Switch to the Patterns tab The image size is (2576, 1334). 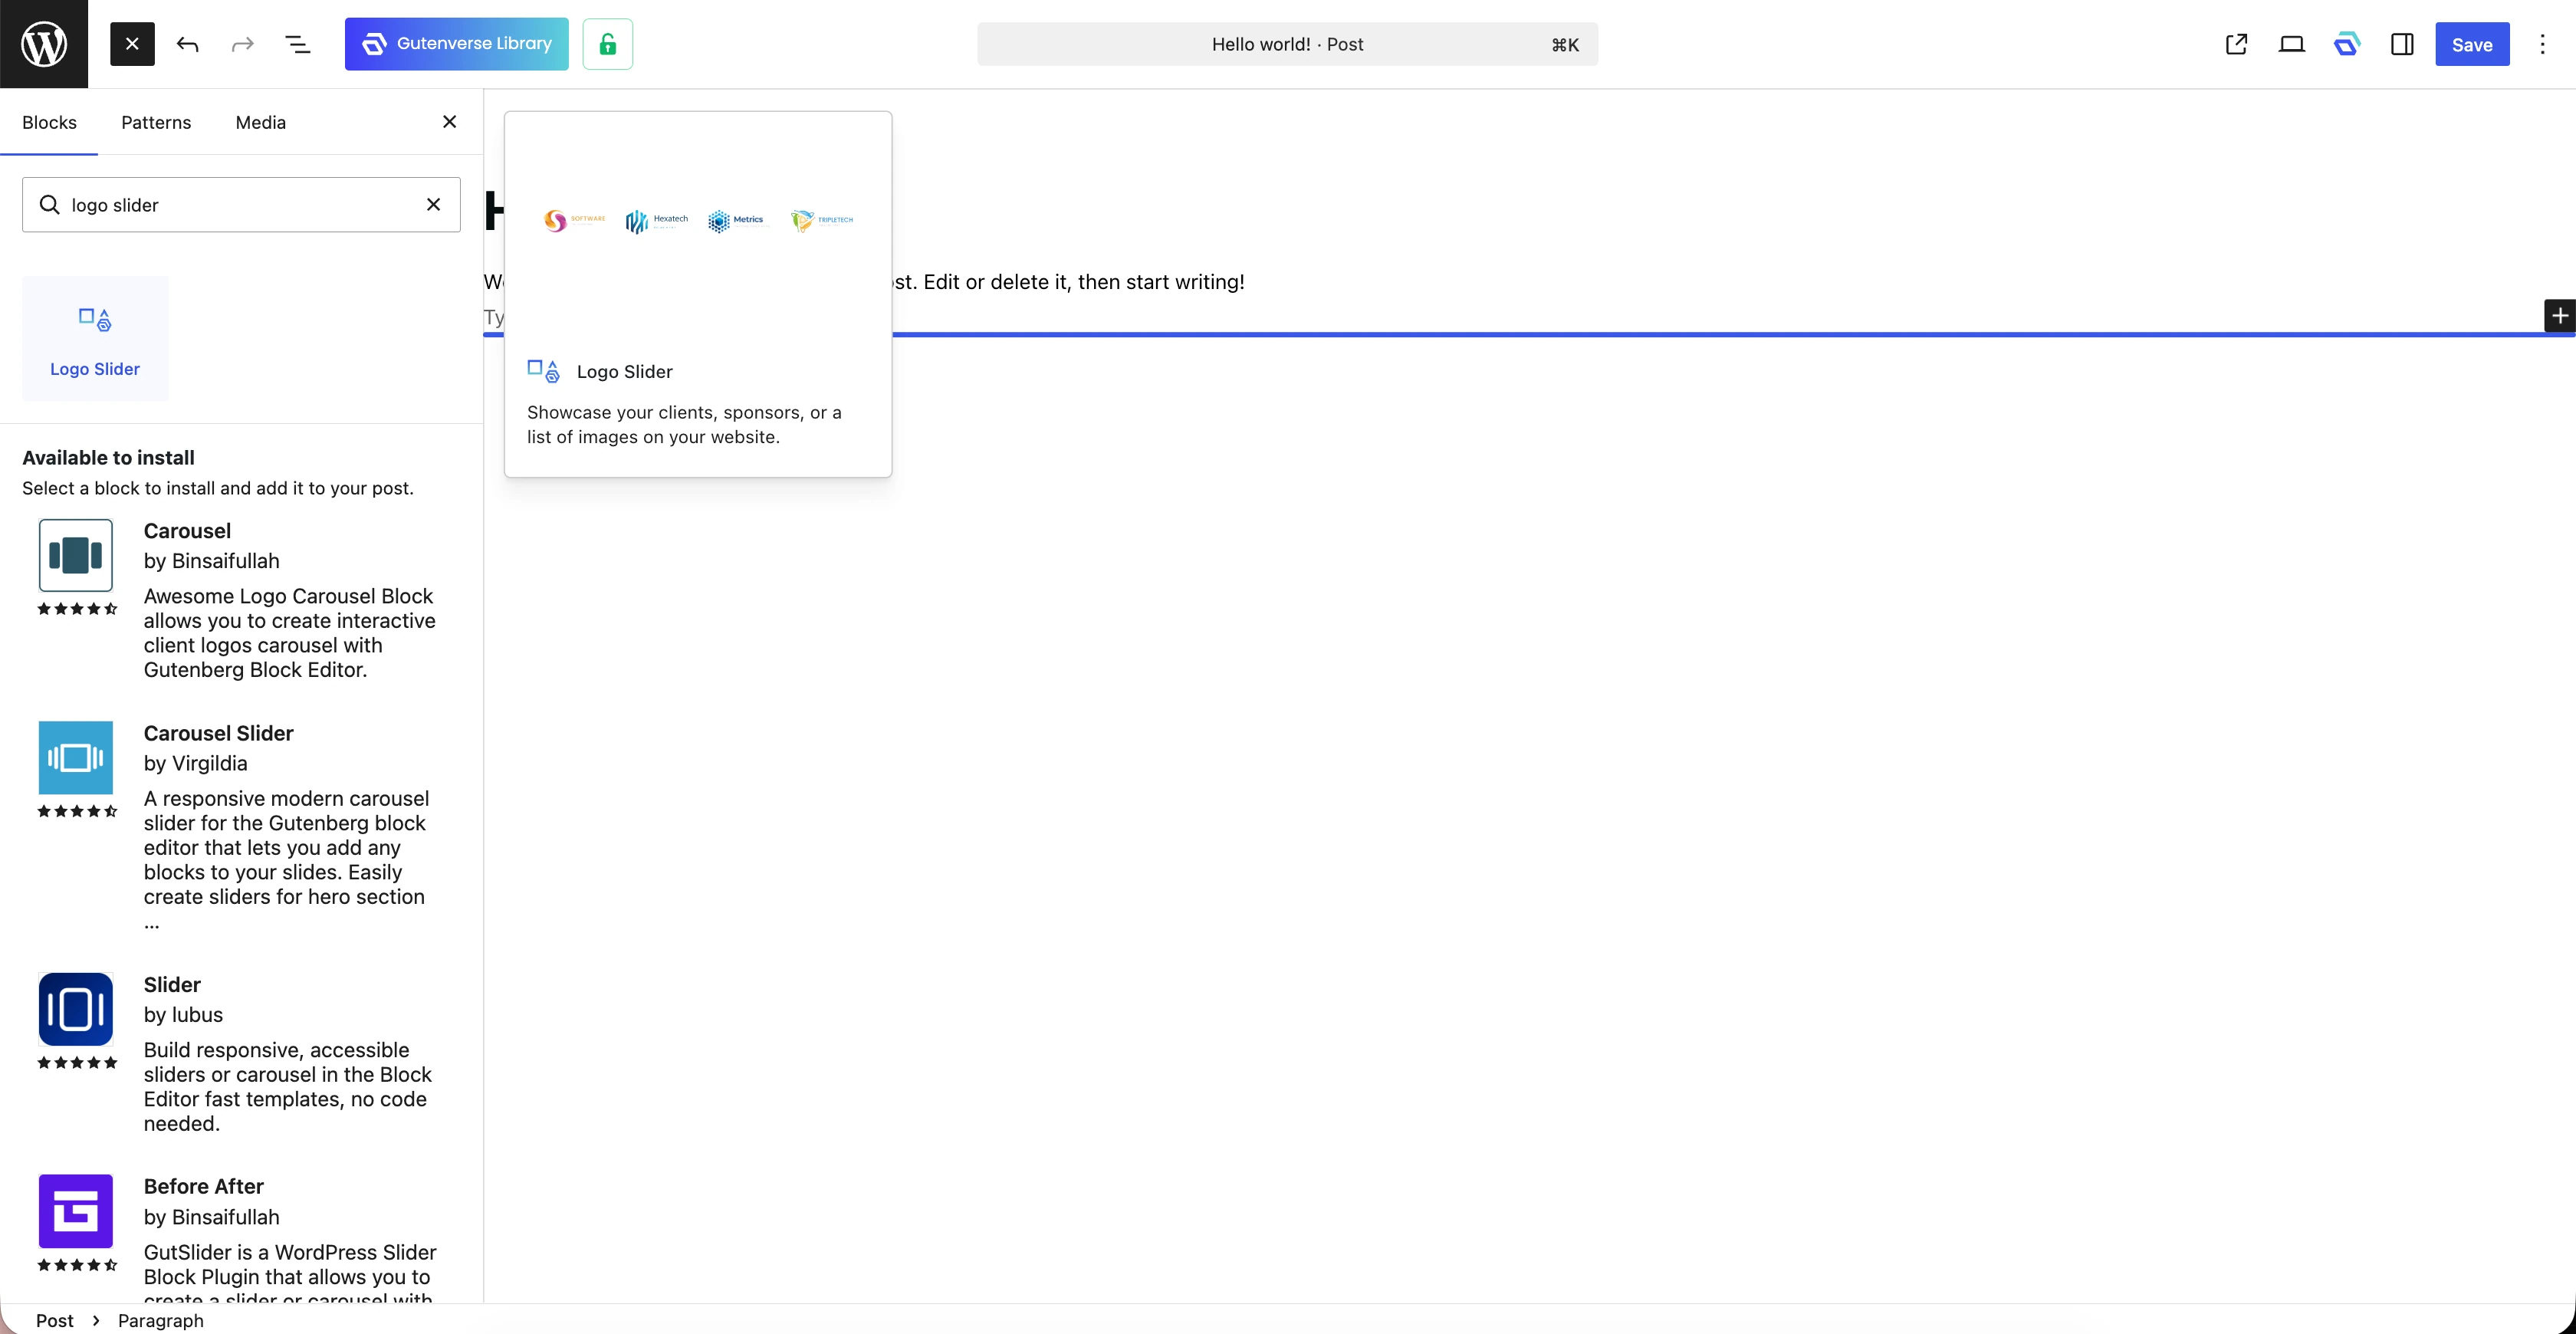pyautogui.click(x=156, y=122)
